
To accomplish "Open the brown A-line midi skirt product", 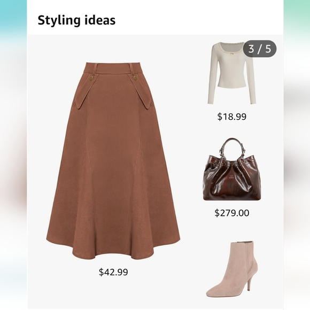I will click(113, 161).
